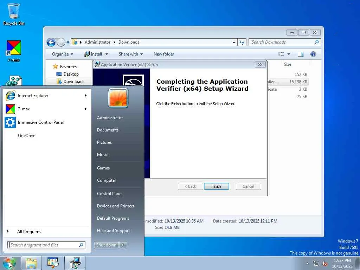Screen dimensions: 360x270
Task: Open Default Programs
Action: point(113,218)
